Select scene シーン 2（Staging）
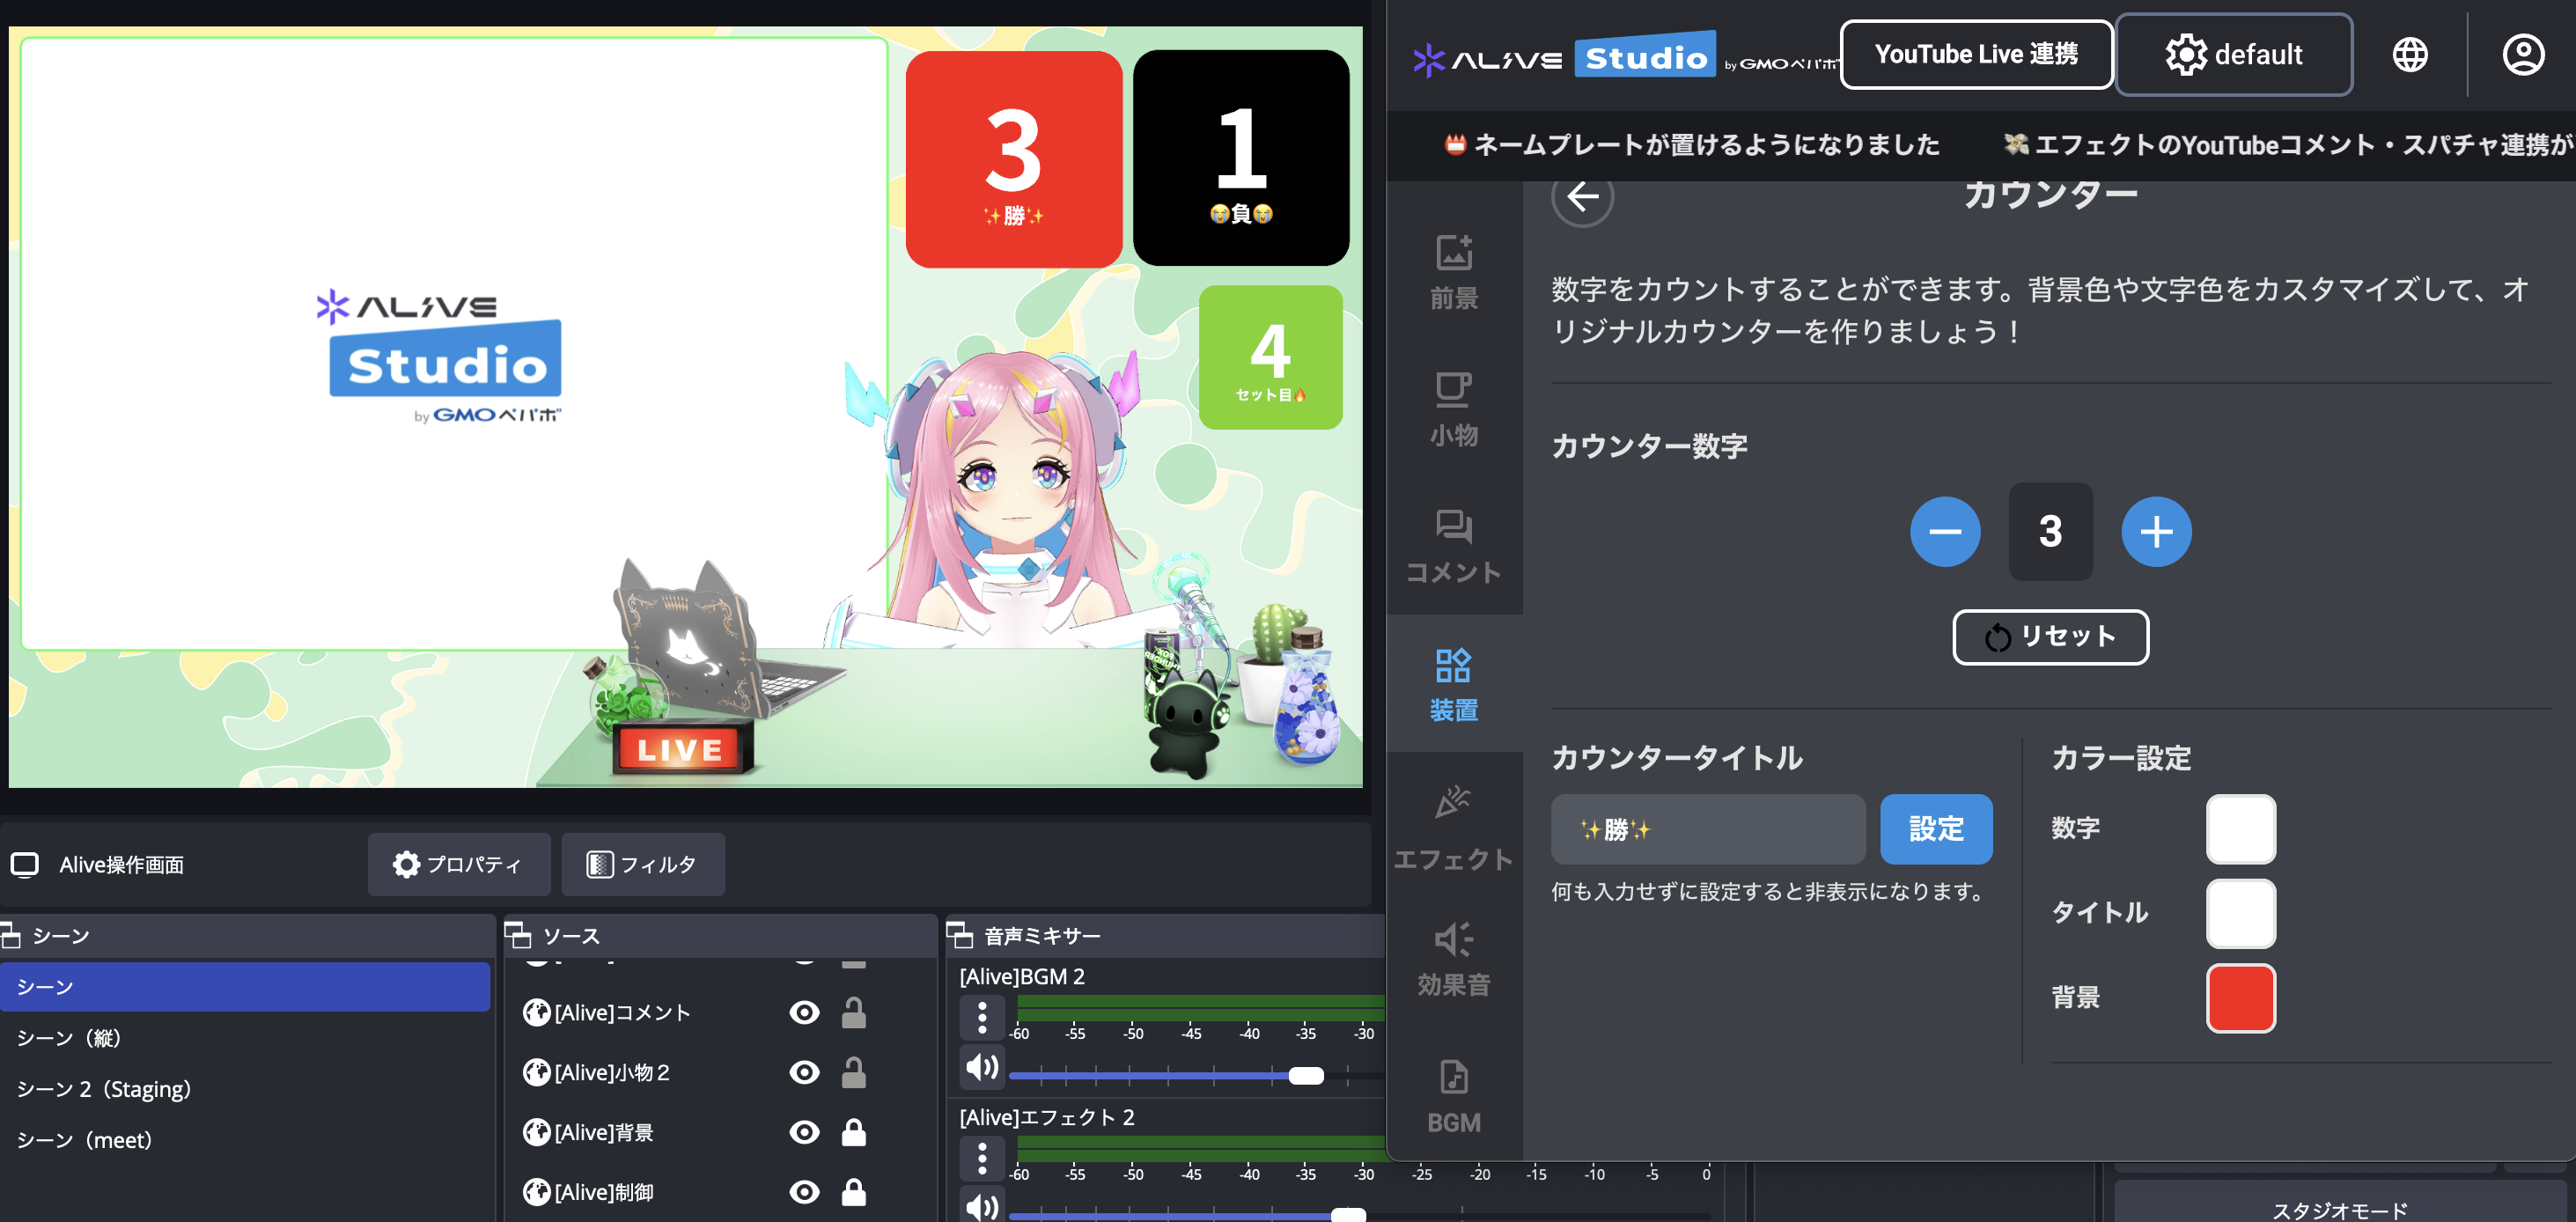 pos(245,1088)
